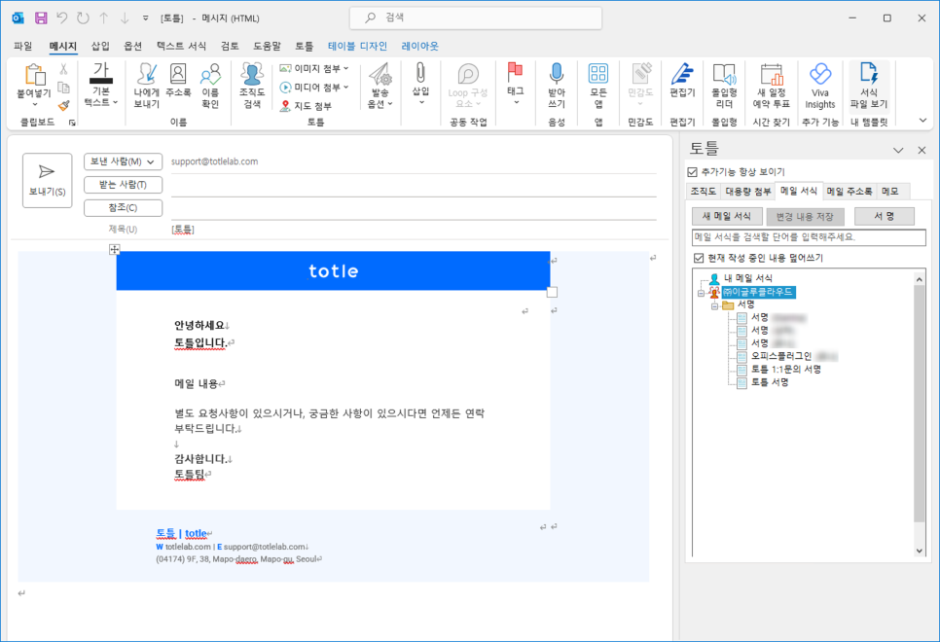Click the 받는 사람 recipients button
The height and width of the screenshot is (642, 940).
(x=123, y=185)
